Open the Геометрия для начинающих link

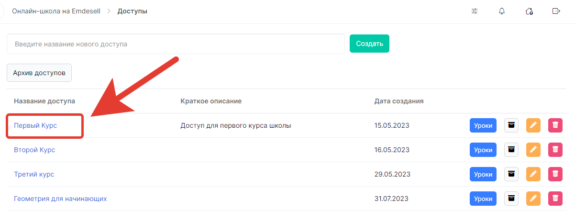[60, 199]
